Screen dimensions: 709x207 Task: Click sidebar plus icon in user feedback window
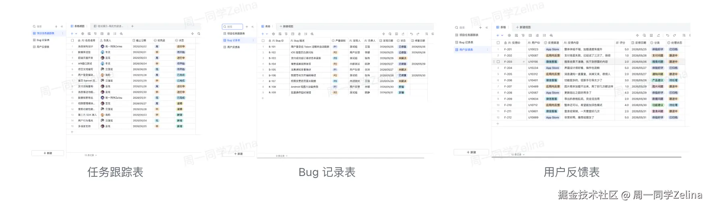(x=480, y=27)
